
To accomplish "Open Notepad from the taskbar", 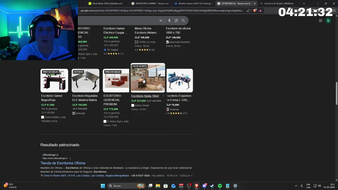I will [x=228, y=186].
